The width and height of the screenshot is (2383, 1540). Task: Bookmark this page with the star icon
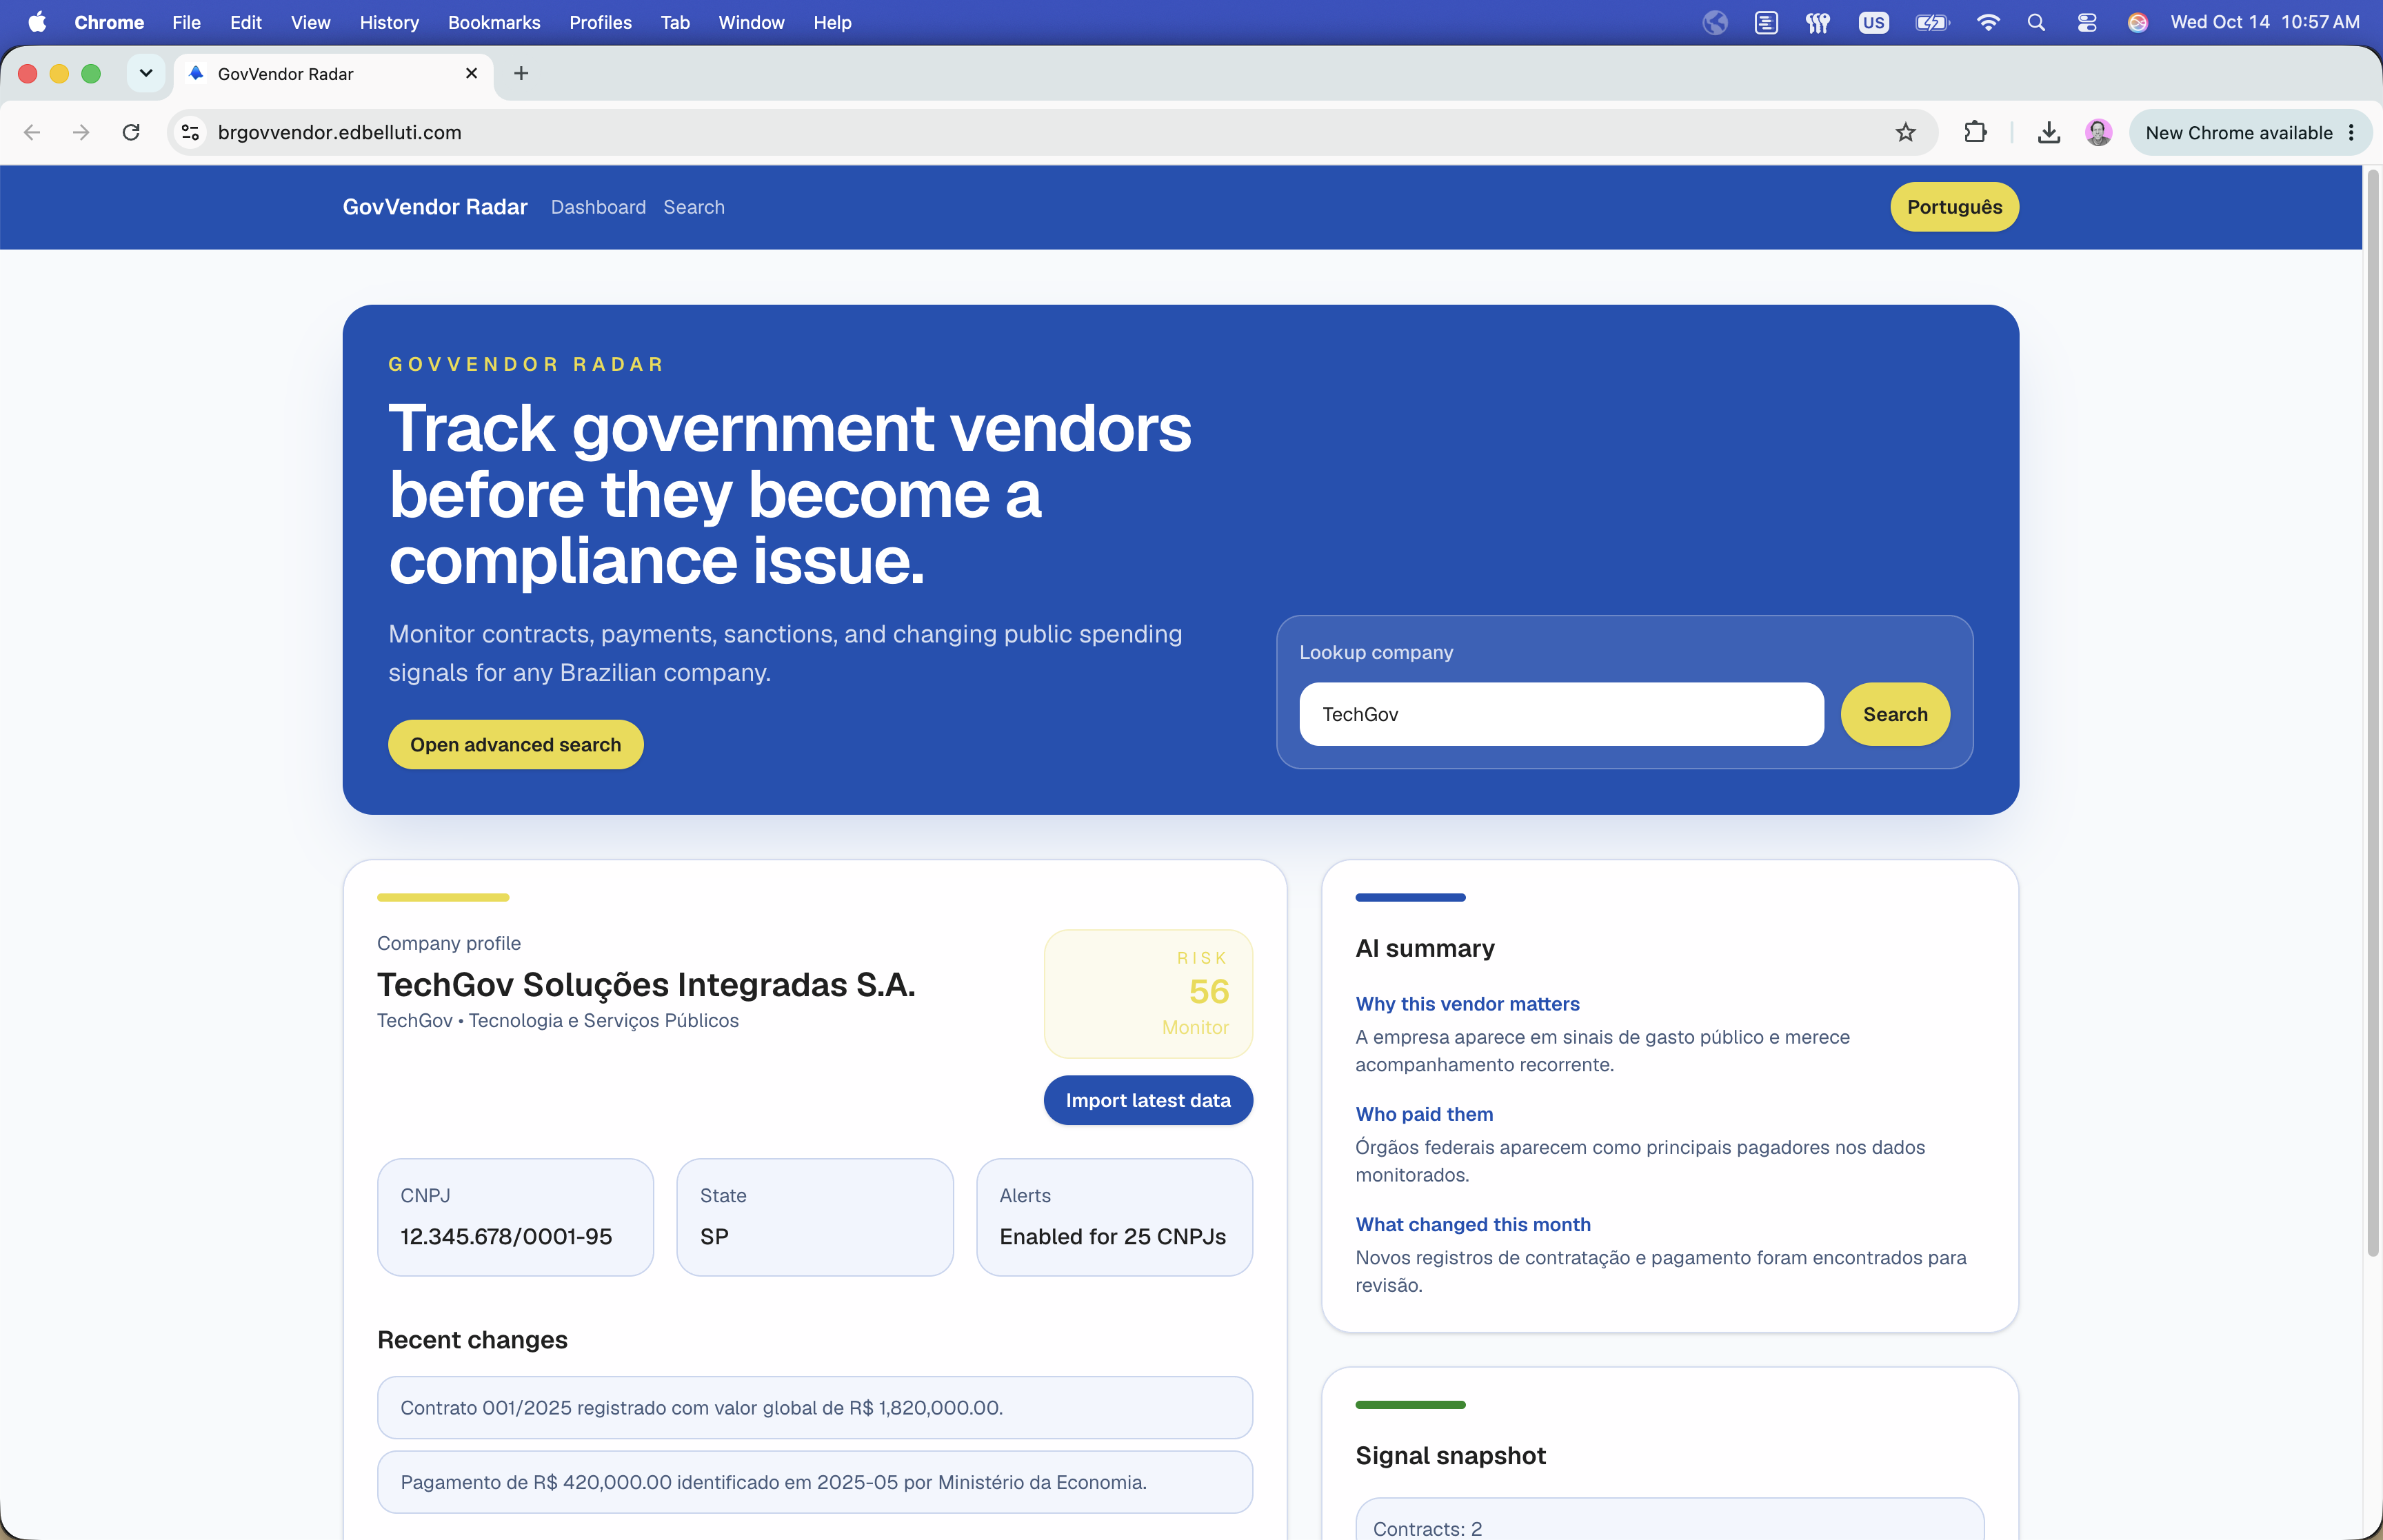point(1905,132)
